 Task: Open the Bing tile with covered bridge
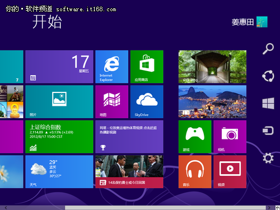(x=212, y=67)
